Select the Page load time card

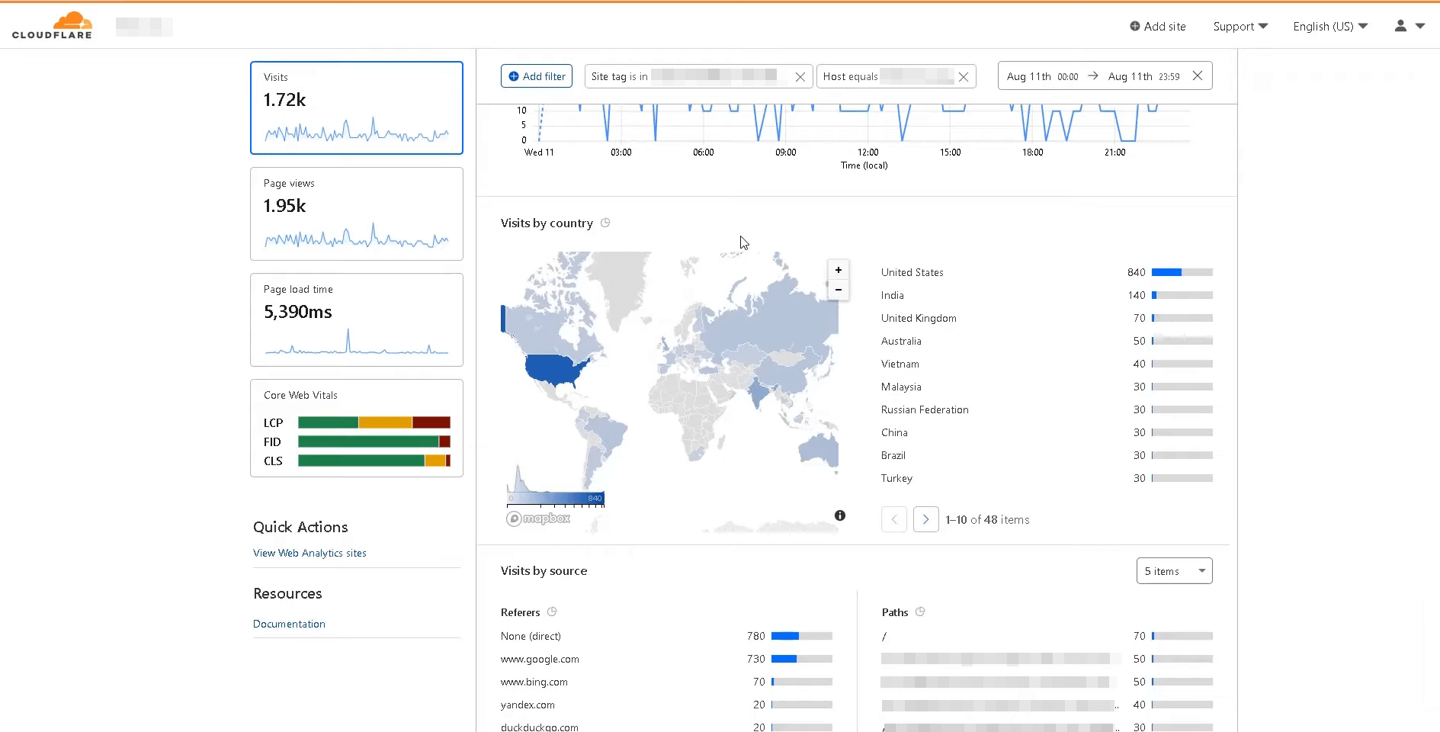point(356,319)
